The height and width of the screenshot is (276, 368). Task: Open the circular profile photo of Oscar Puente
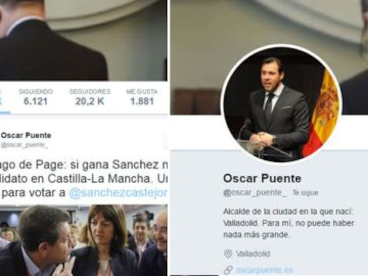pyautogui.click(x=281, y=104)
